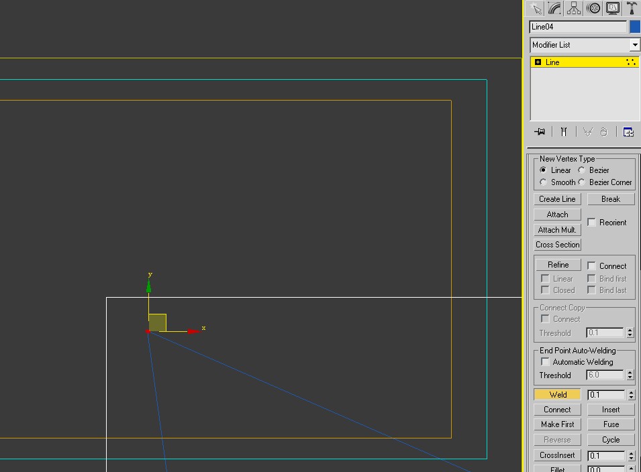This screenshot has width=641, height=472.
Task: Click the CrossInsert button
Action: coord(557,455)
